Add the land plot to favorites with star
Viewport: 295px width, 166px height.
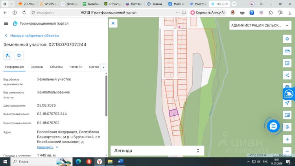pyautogui.click(x=19, y=55)
